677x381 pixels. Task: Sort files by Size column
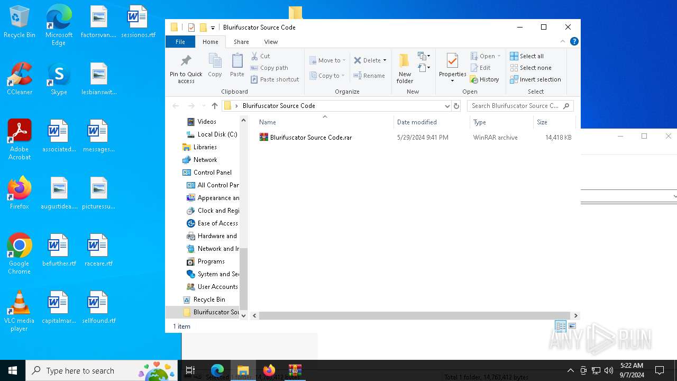554,122
